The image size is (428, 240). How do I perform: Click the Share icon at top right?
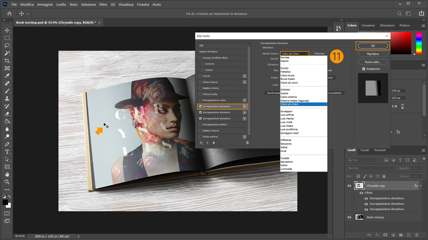(421, 14)
